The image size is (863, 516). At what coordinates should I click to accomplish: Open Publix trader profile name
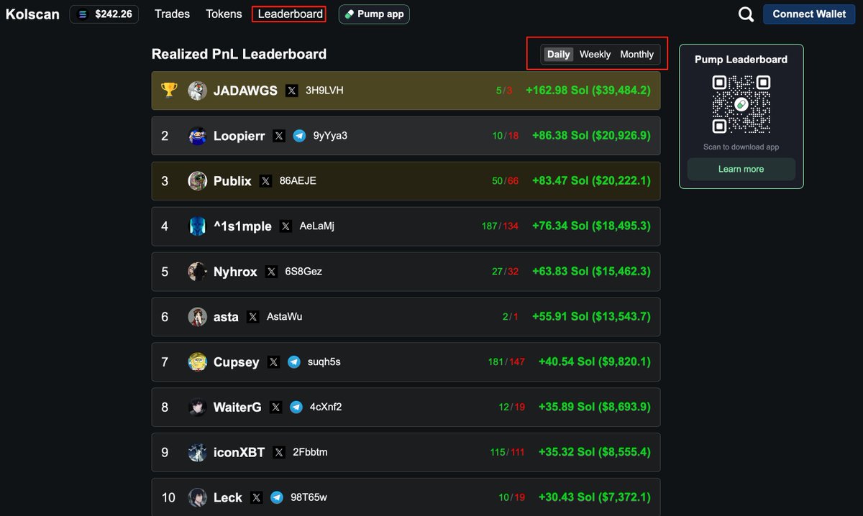click(232, 181)
